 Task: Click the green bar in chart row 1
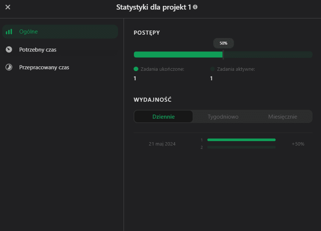click(241, 140)
